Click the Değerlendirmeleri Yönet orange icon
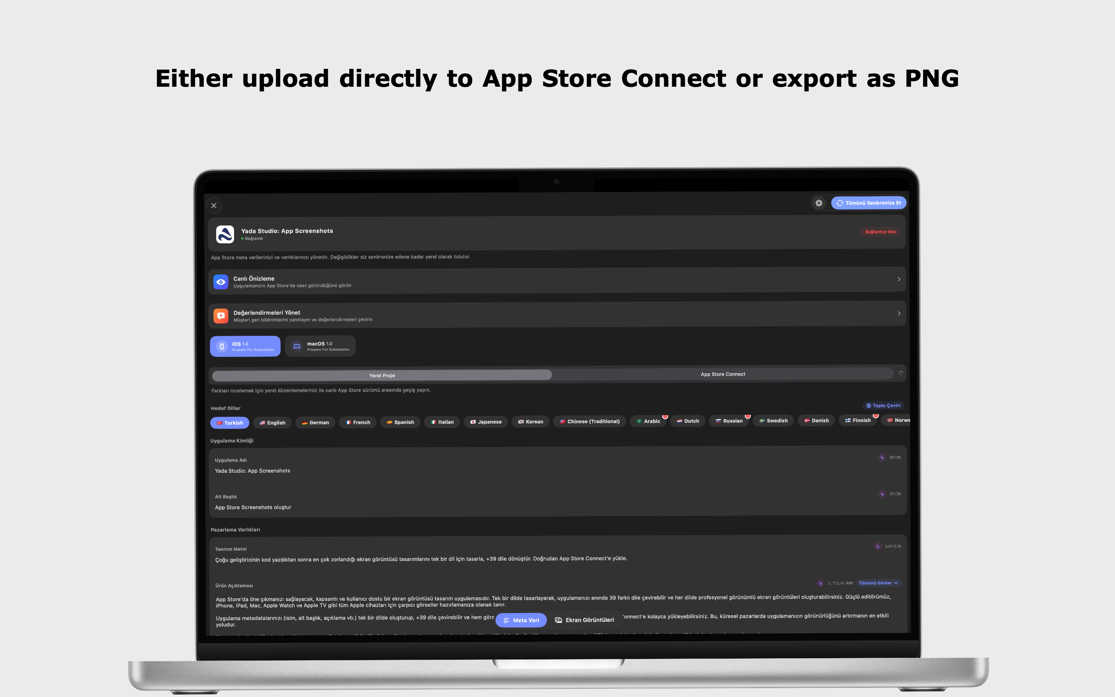Image resolution: width=1115 pixels, height=697 pixels. point(221,316)
